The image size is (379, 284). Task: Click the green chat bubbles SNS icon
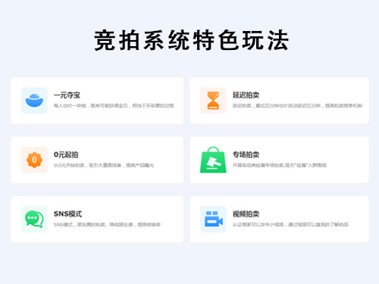pyautogui.click(x=34, y=219)
